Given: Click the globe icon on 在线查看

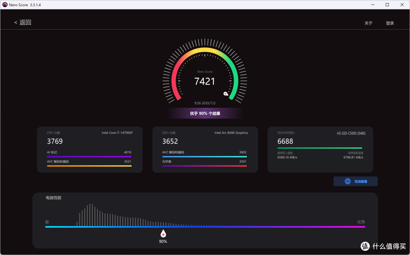Looking at the screenshot, I should [347, 181].
